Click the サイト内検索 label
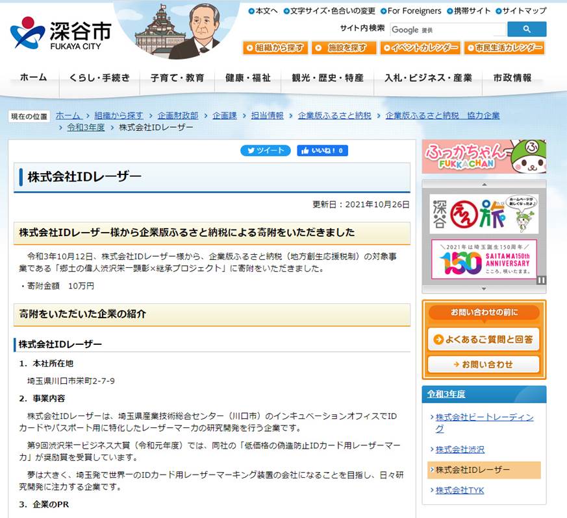This screenshot has height=518, width=567. 362,28
